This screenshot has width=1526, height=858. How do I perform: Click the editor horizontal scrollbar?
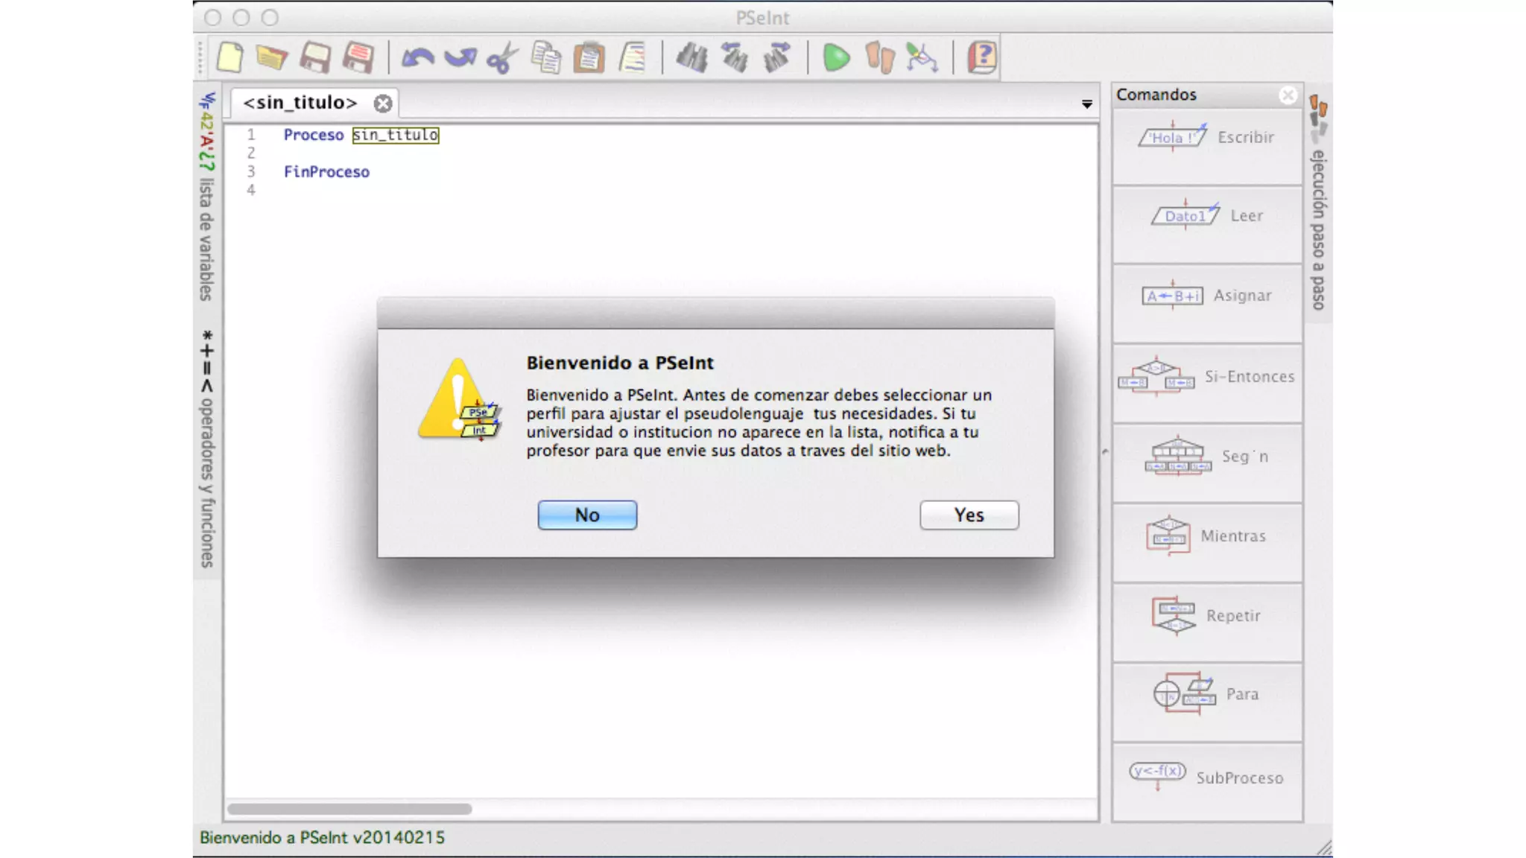350,809
